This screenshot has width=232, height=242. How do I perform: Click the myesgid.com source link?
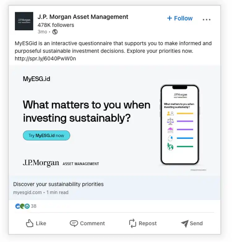[27, 192]
